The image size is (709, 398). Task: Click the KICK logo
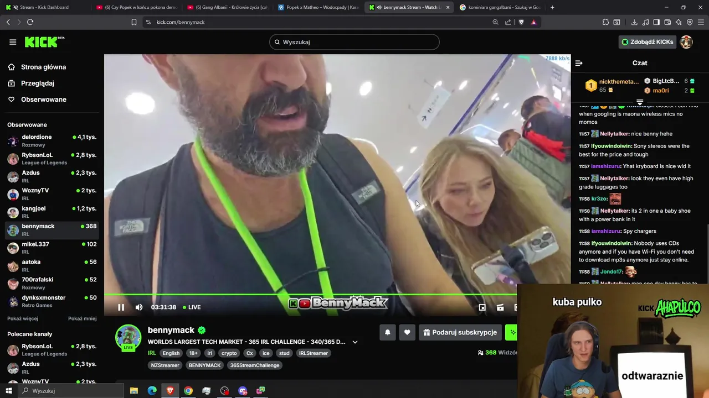[x=44, y=42]
